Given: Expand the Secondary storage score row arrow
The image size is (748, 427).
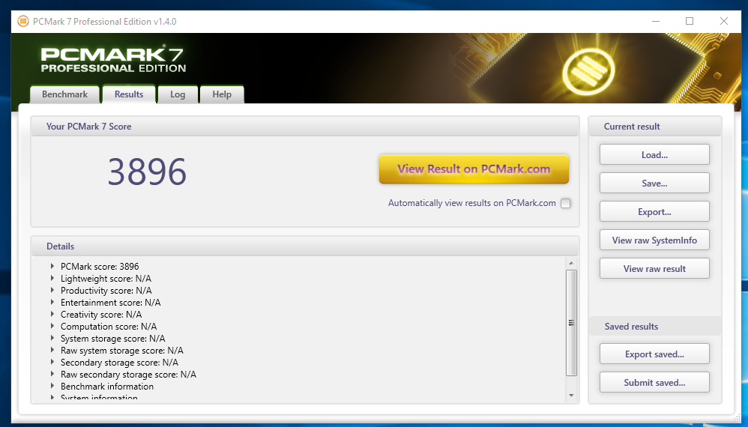Looking at the screenshot, I should (52, 362).
